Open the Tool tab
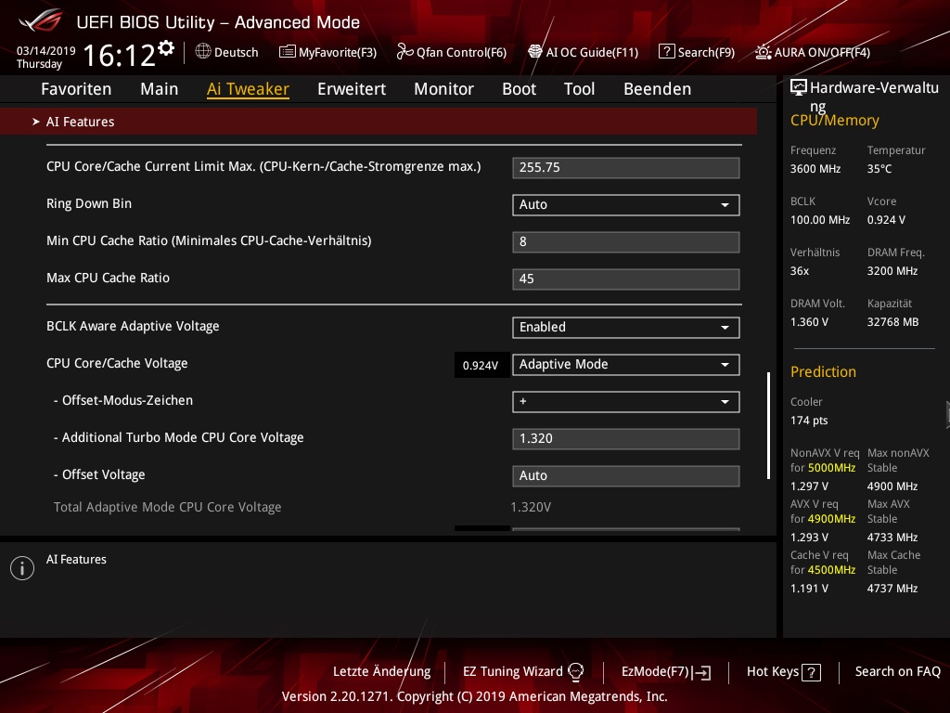Image resolution: width=950 pixels, height=713 pixels. pyautogui.click(x=579, y=89)
